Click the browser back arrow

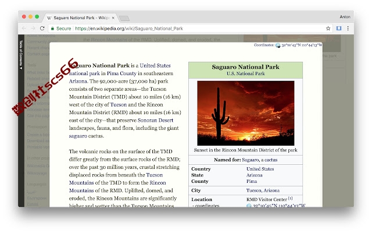[24, 29]
